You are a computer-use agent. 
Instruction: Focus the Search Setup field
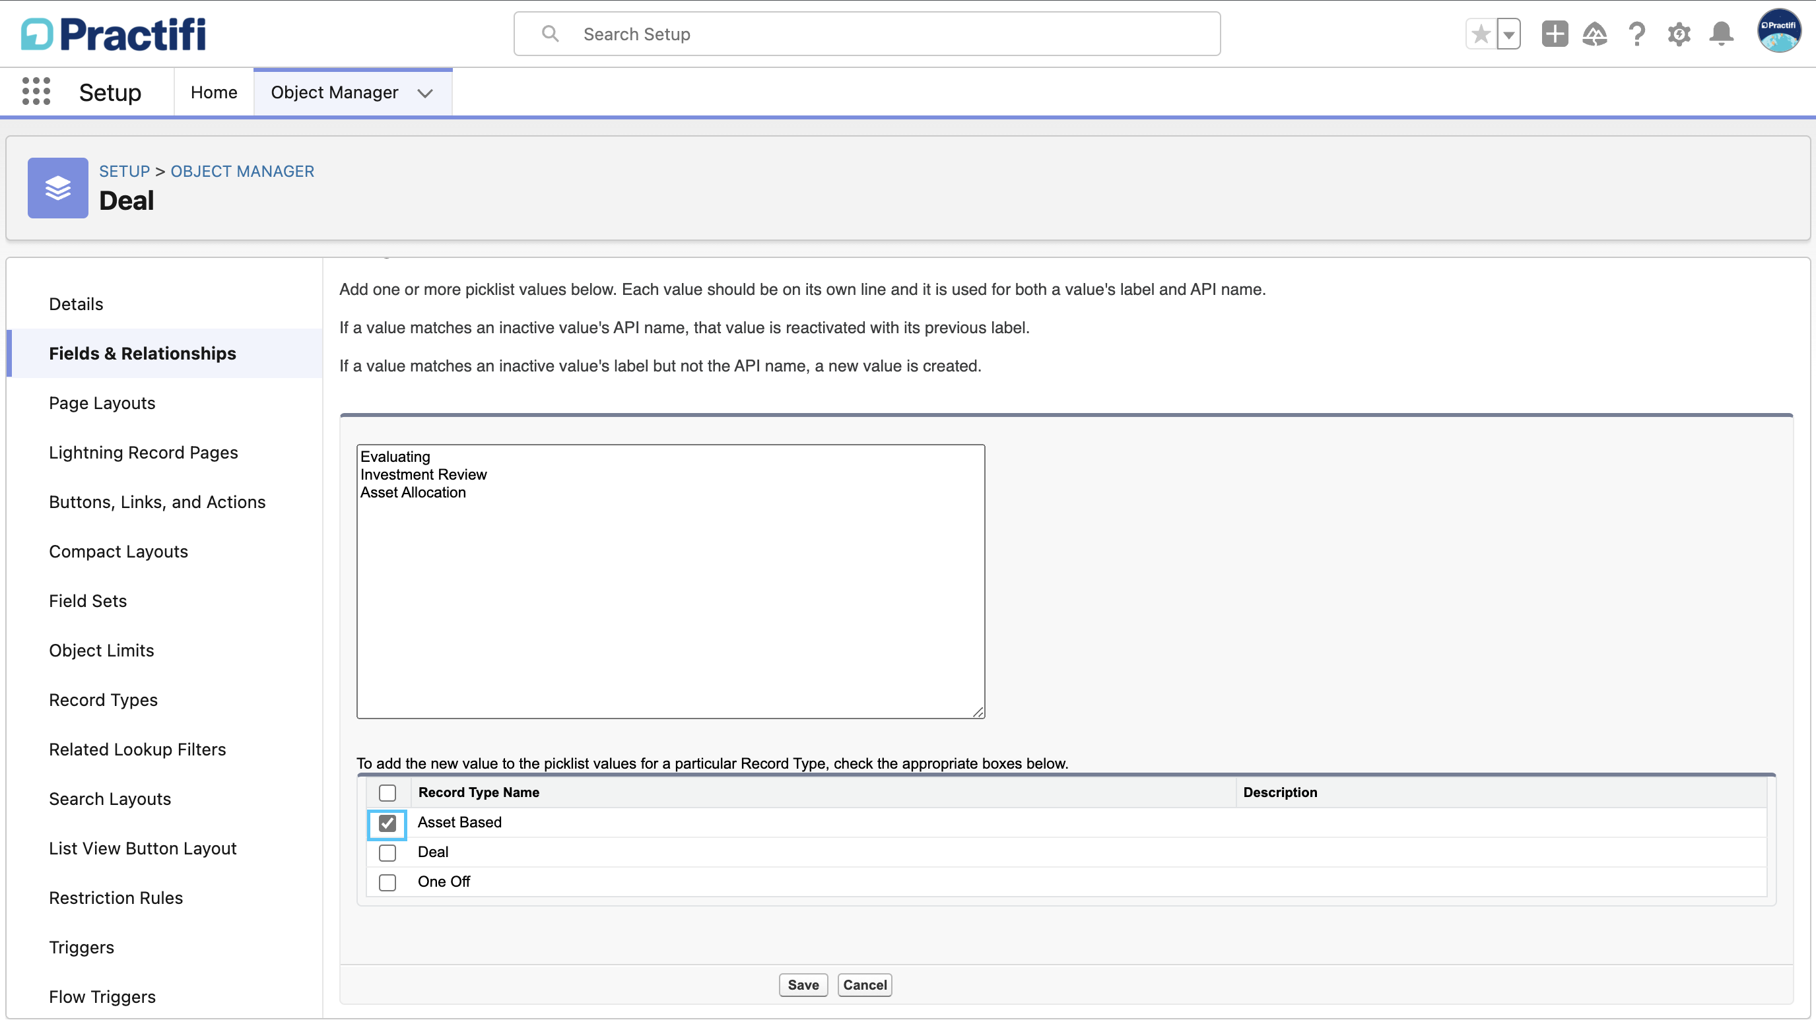pyautogui.click(x=867, y=34)
